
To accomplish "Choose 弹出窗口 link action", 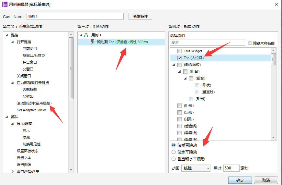I will pyautogui.click(x=30, y=62).
